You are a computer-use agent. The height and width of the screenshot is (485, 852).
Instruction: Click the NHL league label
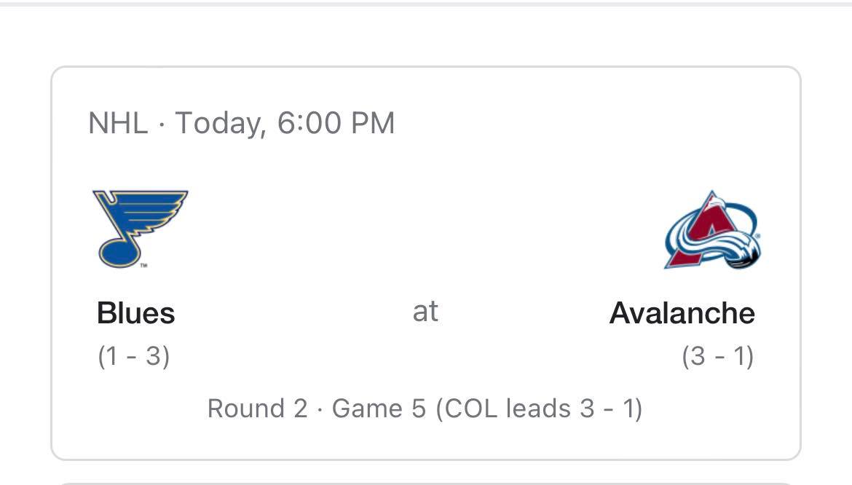click(117, 123)
